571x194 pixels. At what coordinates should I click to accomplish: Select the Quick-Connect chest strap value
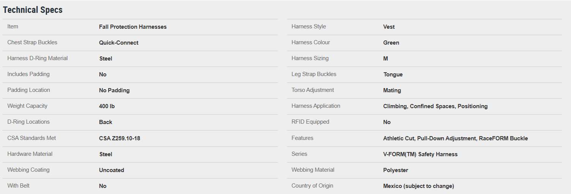coord(118,43)
